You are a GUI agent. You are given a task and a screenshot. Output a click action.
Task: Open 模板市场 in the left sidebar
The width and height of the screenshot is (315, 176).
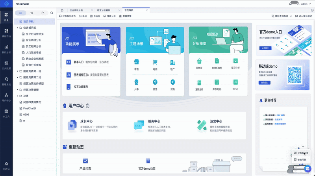click(x=6, y=32)
